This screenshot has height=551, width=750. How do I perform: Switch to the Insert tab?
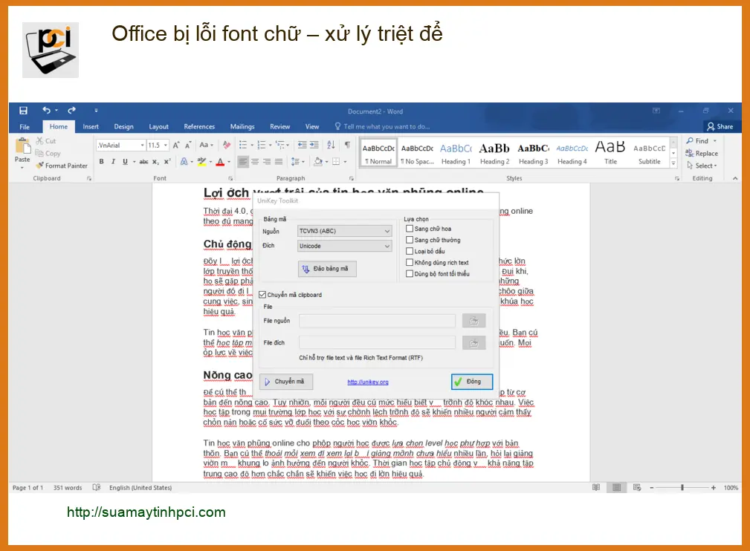coord(91,127)
